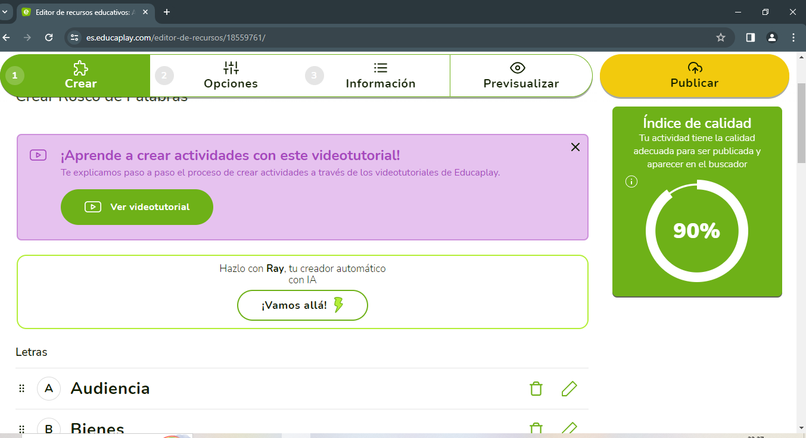Open the tab search dropdown arrow

[5, 12]
